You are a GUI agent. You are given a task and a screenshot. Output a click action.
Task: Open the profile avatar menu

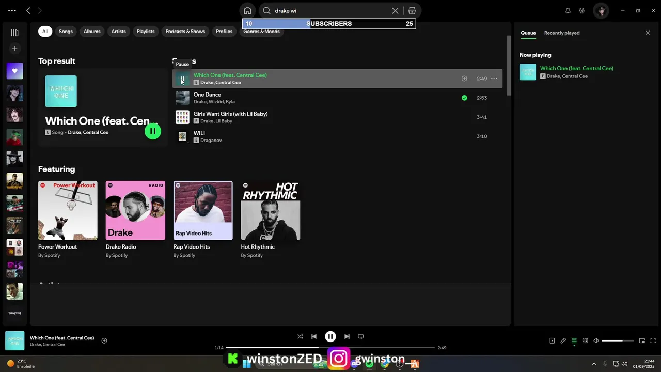tap(601, 10)
